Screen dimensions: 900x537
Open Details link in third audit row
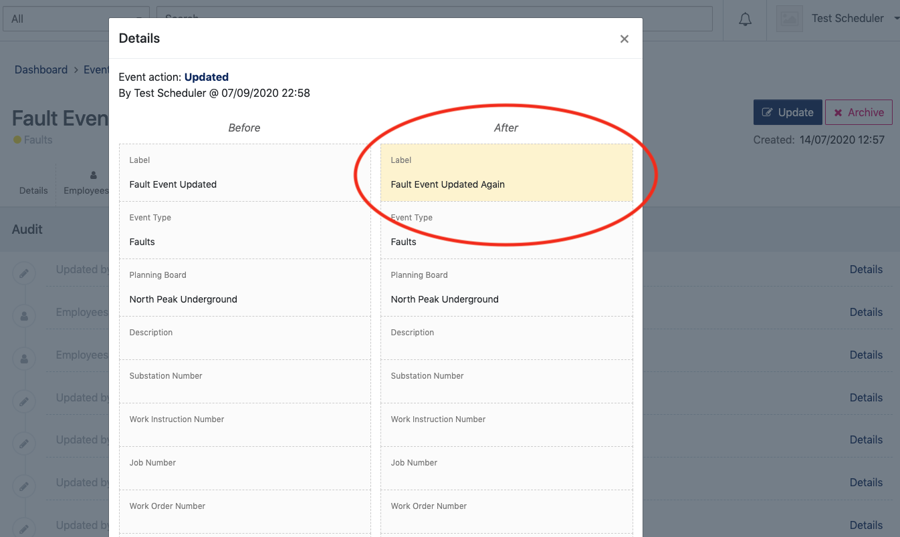click(x=866, y=355)
